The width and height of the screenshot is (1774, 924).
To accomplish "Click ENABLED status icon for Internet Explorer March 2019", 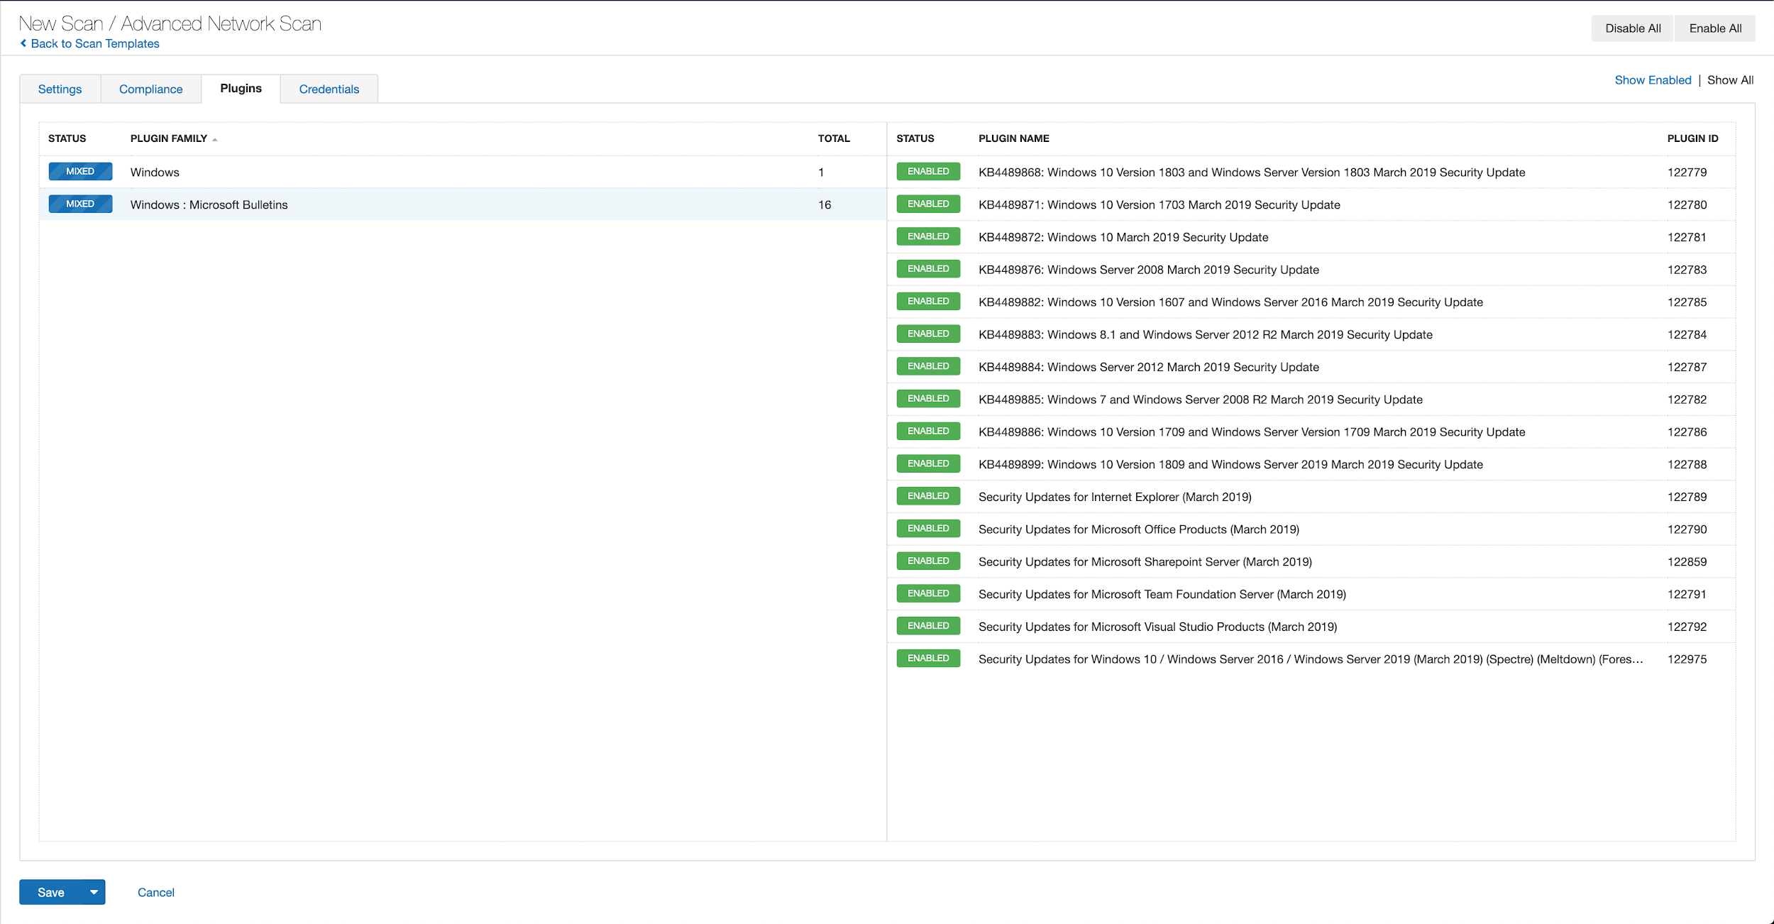I will pyautogui.click(x=926, y=495).
